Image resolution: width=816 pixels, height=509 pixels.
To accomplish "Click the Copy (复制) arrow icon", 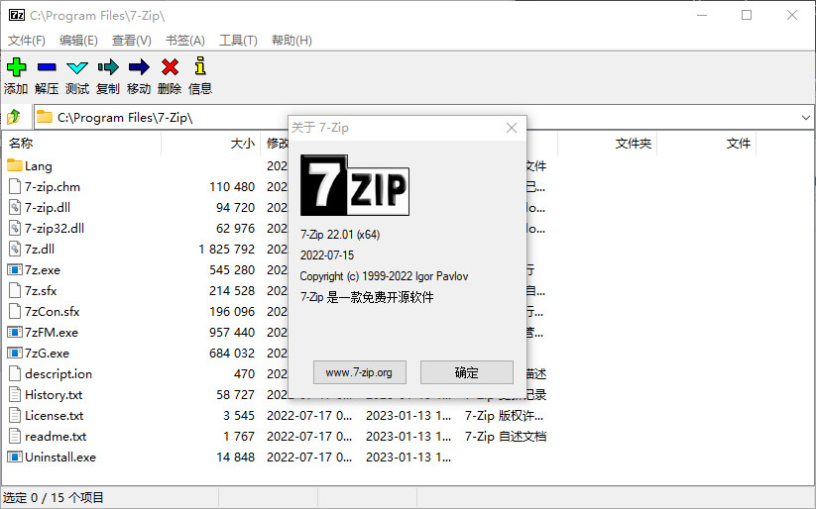I will tap(108, 67).
